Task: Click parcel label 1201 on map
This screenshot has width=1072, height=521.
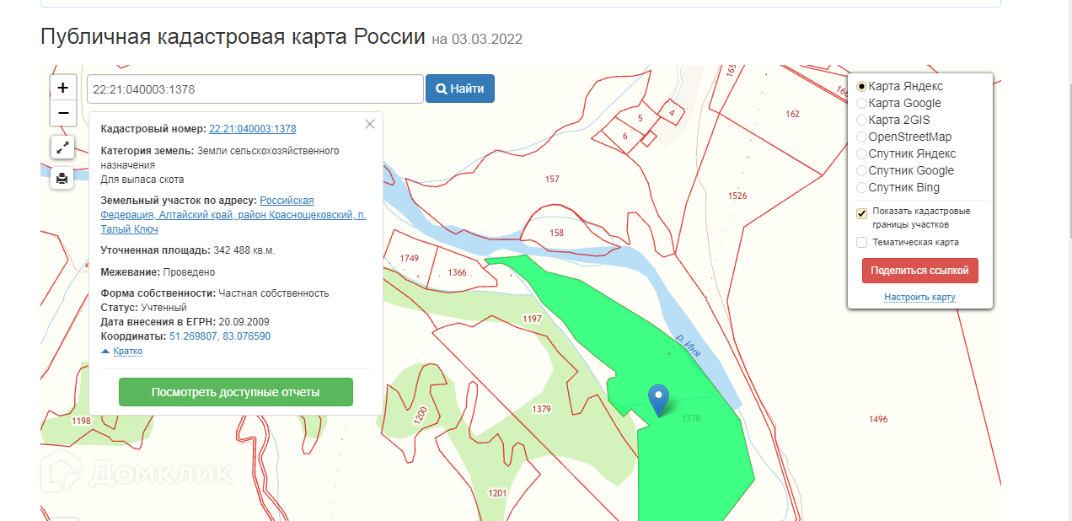Action: tap(497, 492)
